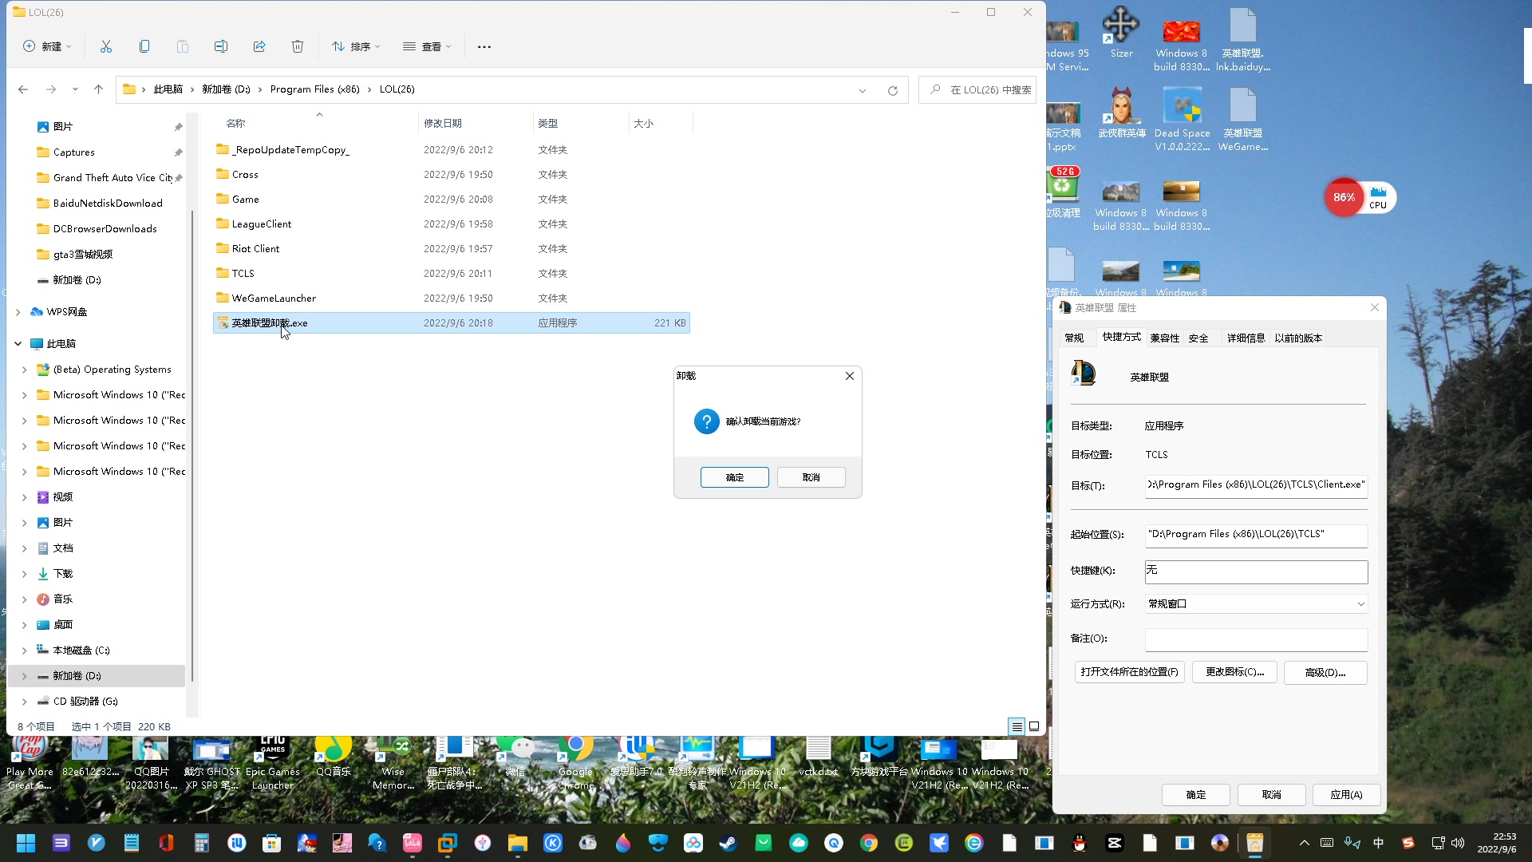Screen dimensions: 1532x862
Task: Switch to the 常规 tab in properties
Action: point(1074,338)
